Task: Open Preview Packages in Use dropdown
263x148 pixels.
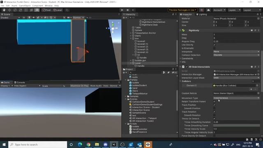Action: pyautogui.click(x=182, y=10)
